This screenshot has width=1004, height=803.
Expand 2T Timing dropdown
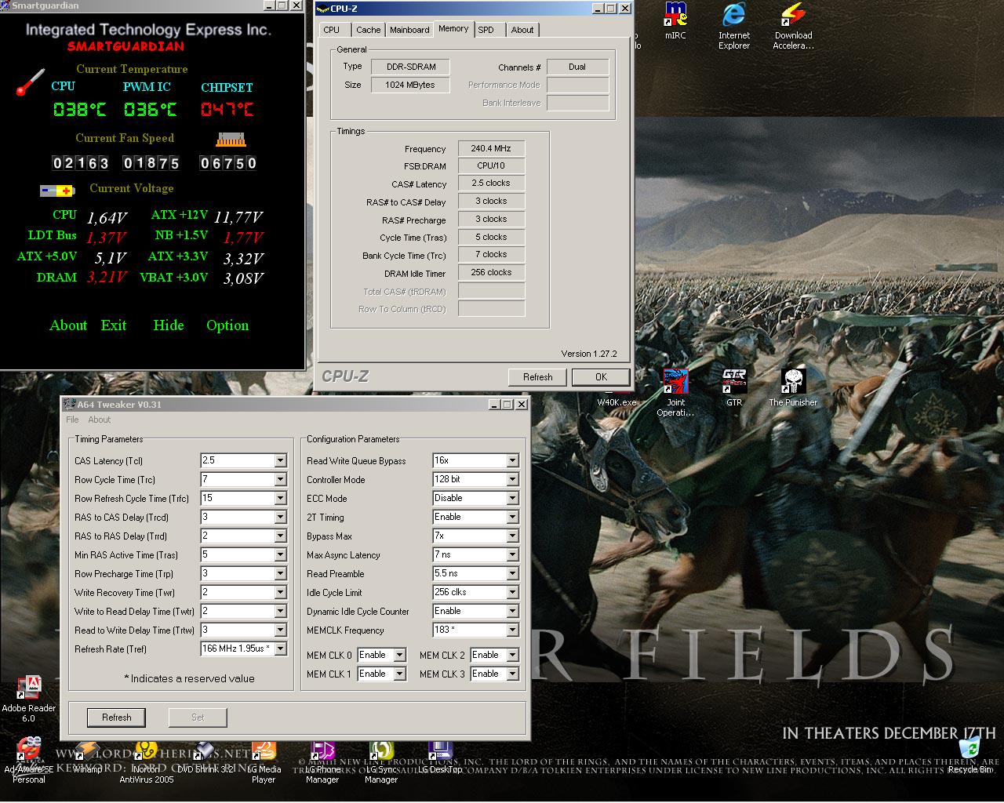512,517
